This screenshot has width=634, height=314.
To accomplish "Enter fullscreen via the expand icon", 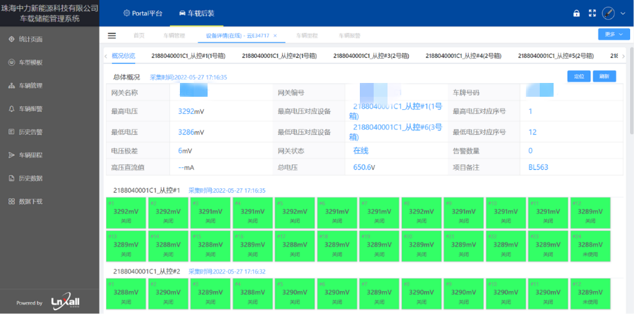I will coord(592,13).
